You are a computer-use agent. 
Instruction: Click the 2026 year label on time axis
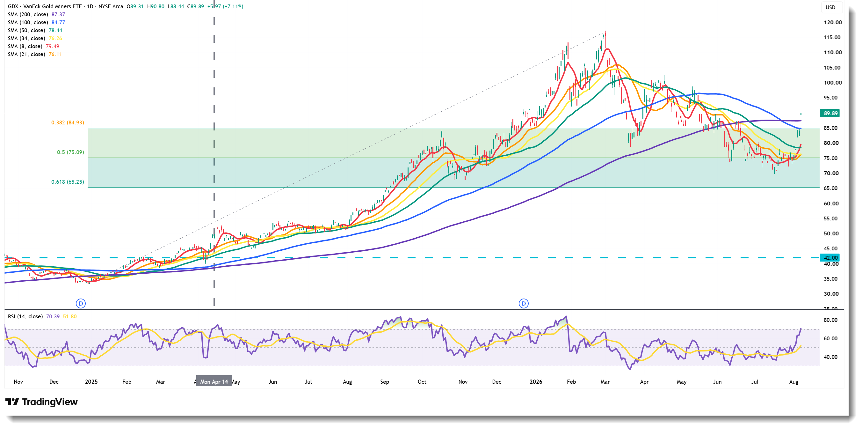point(536,382)
